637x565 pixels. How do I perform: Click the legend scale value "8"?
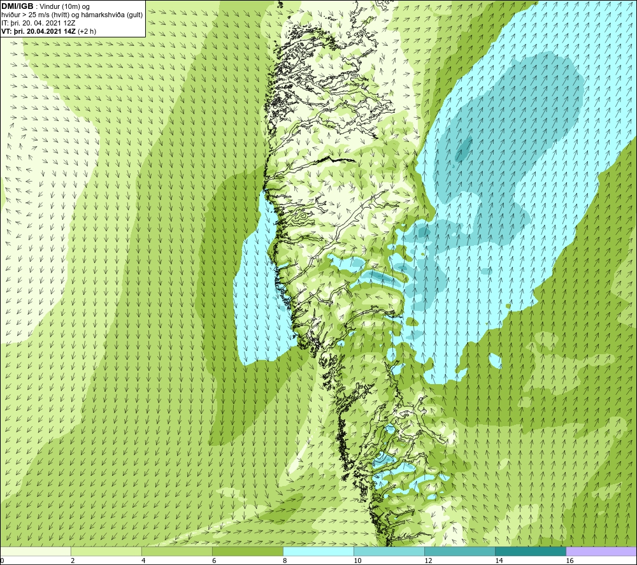(x=285, y=561)
